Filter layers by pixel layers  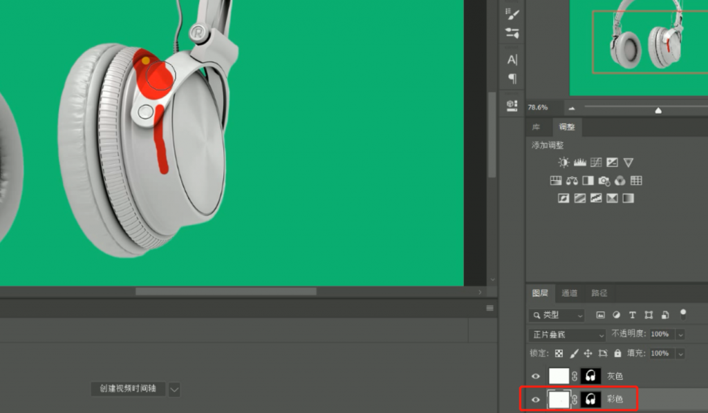click(601, 315)
